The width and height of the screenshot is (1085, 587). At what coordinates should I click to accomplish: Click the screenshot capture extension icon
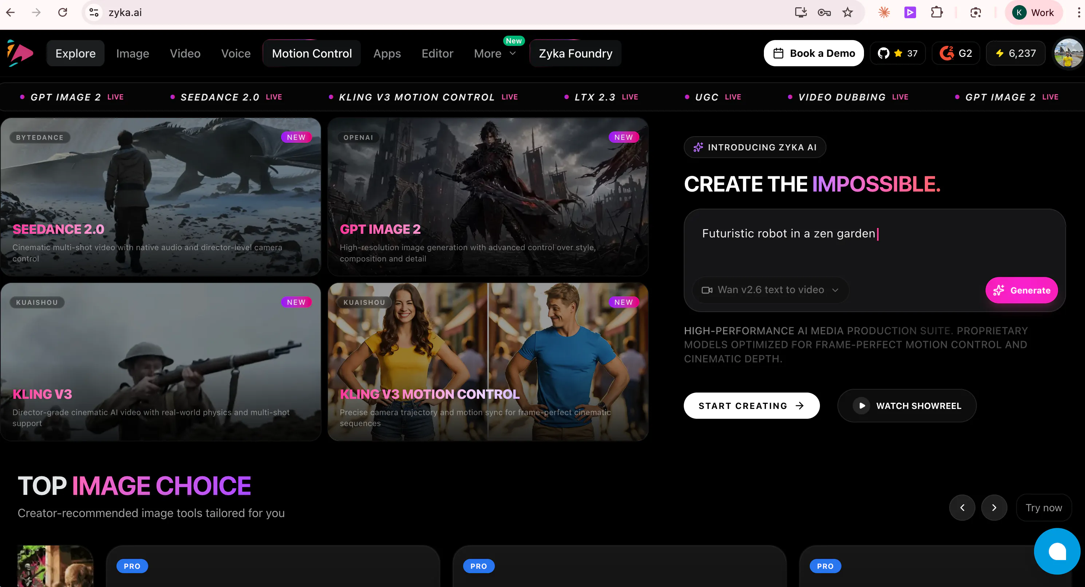click(x=975, y=13)
